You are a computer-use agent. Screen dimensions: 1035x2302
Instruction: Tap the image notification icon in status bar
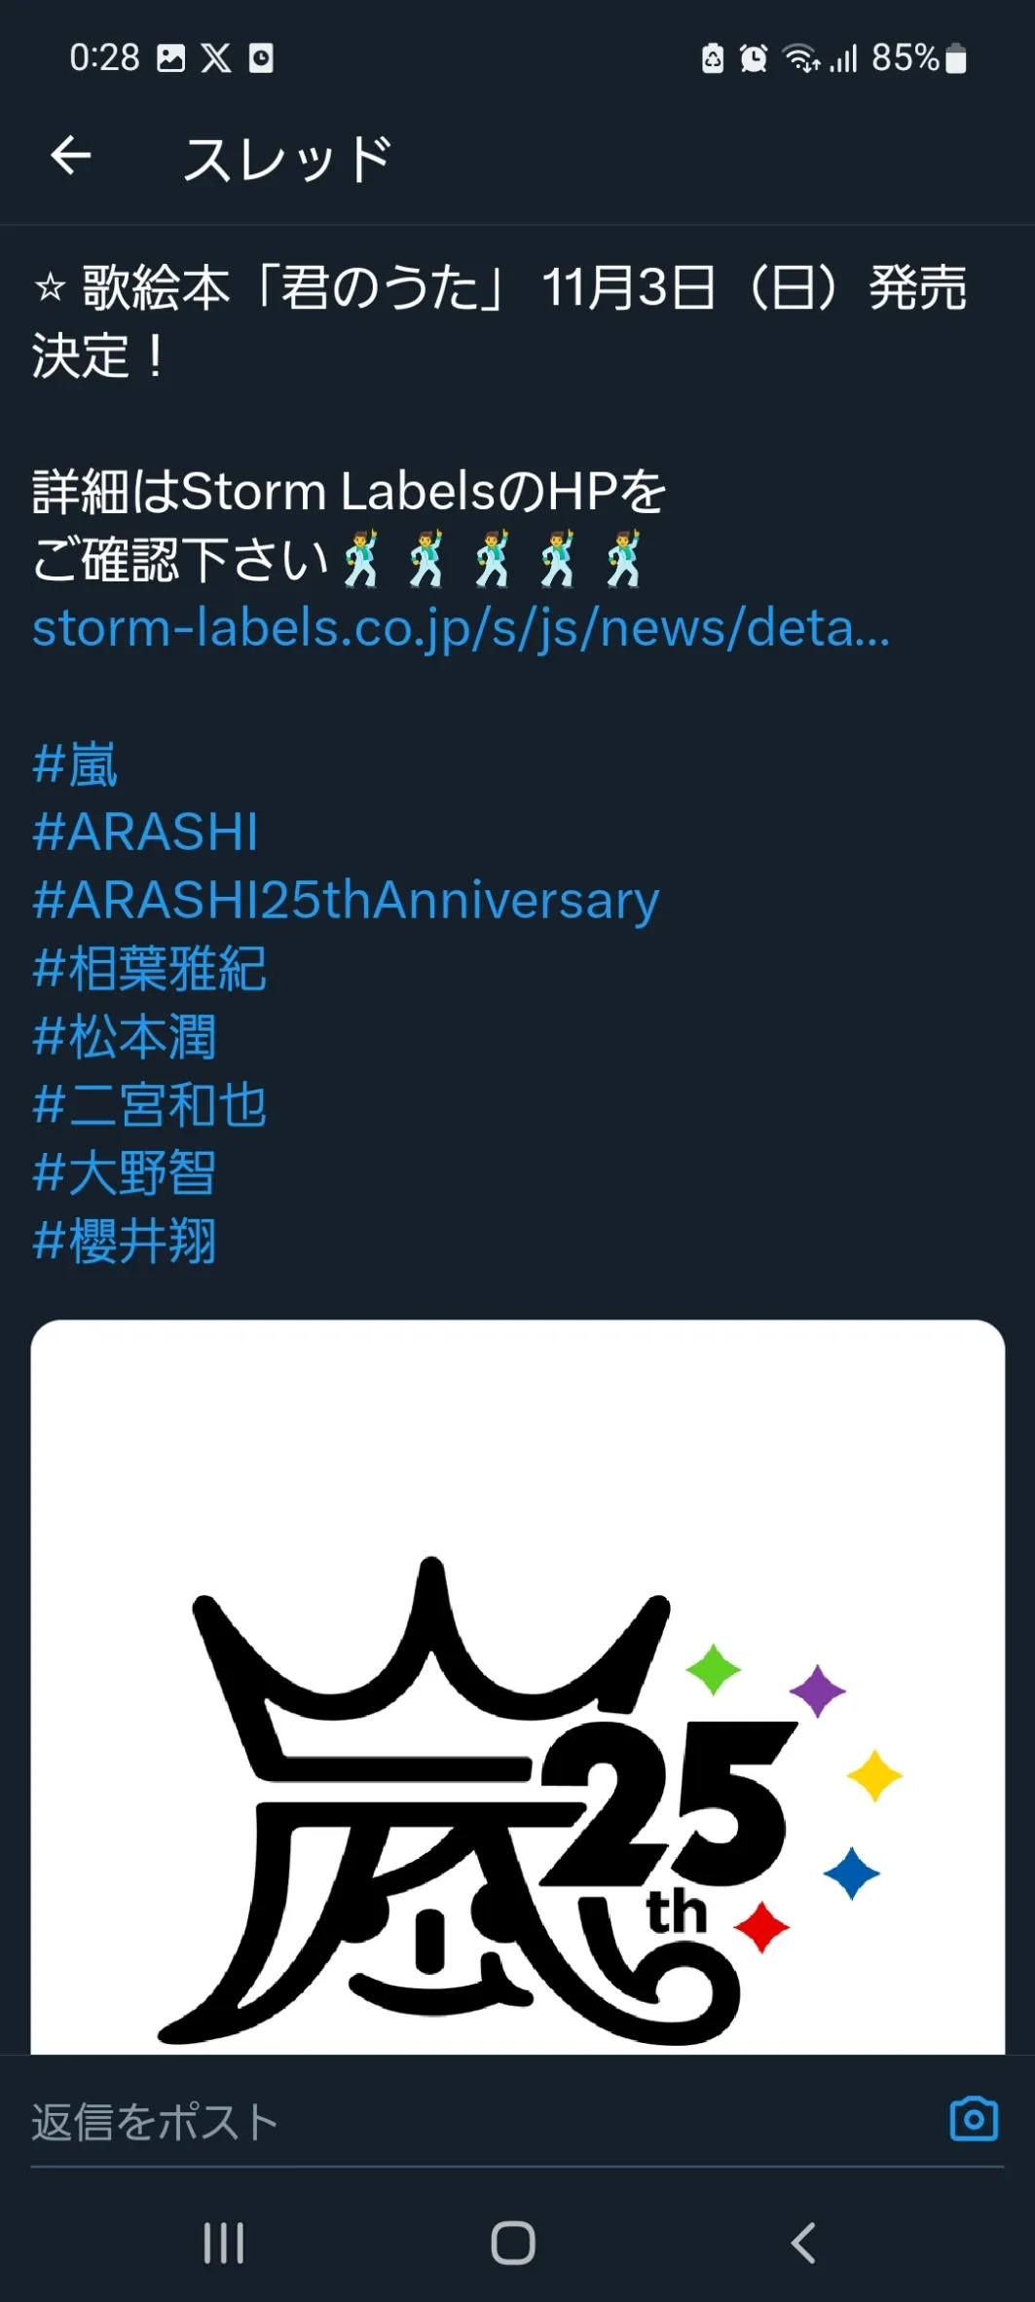[x=171, y=58]
